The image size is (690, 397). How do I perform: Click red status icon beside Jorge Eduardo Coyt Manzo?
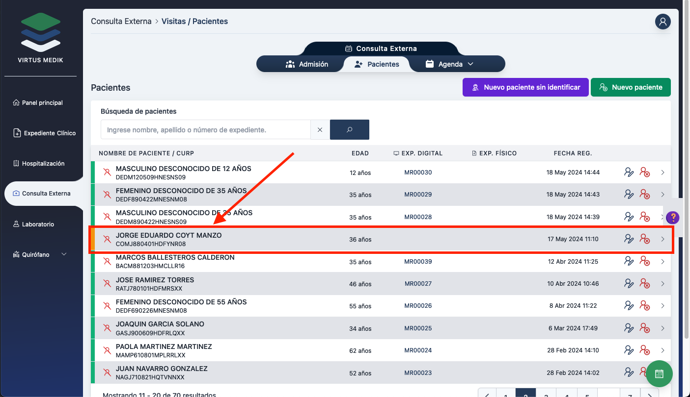point(107,239)
